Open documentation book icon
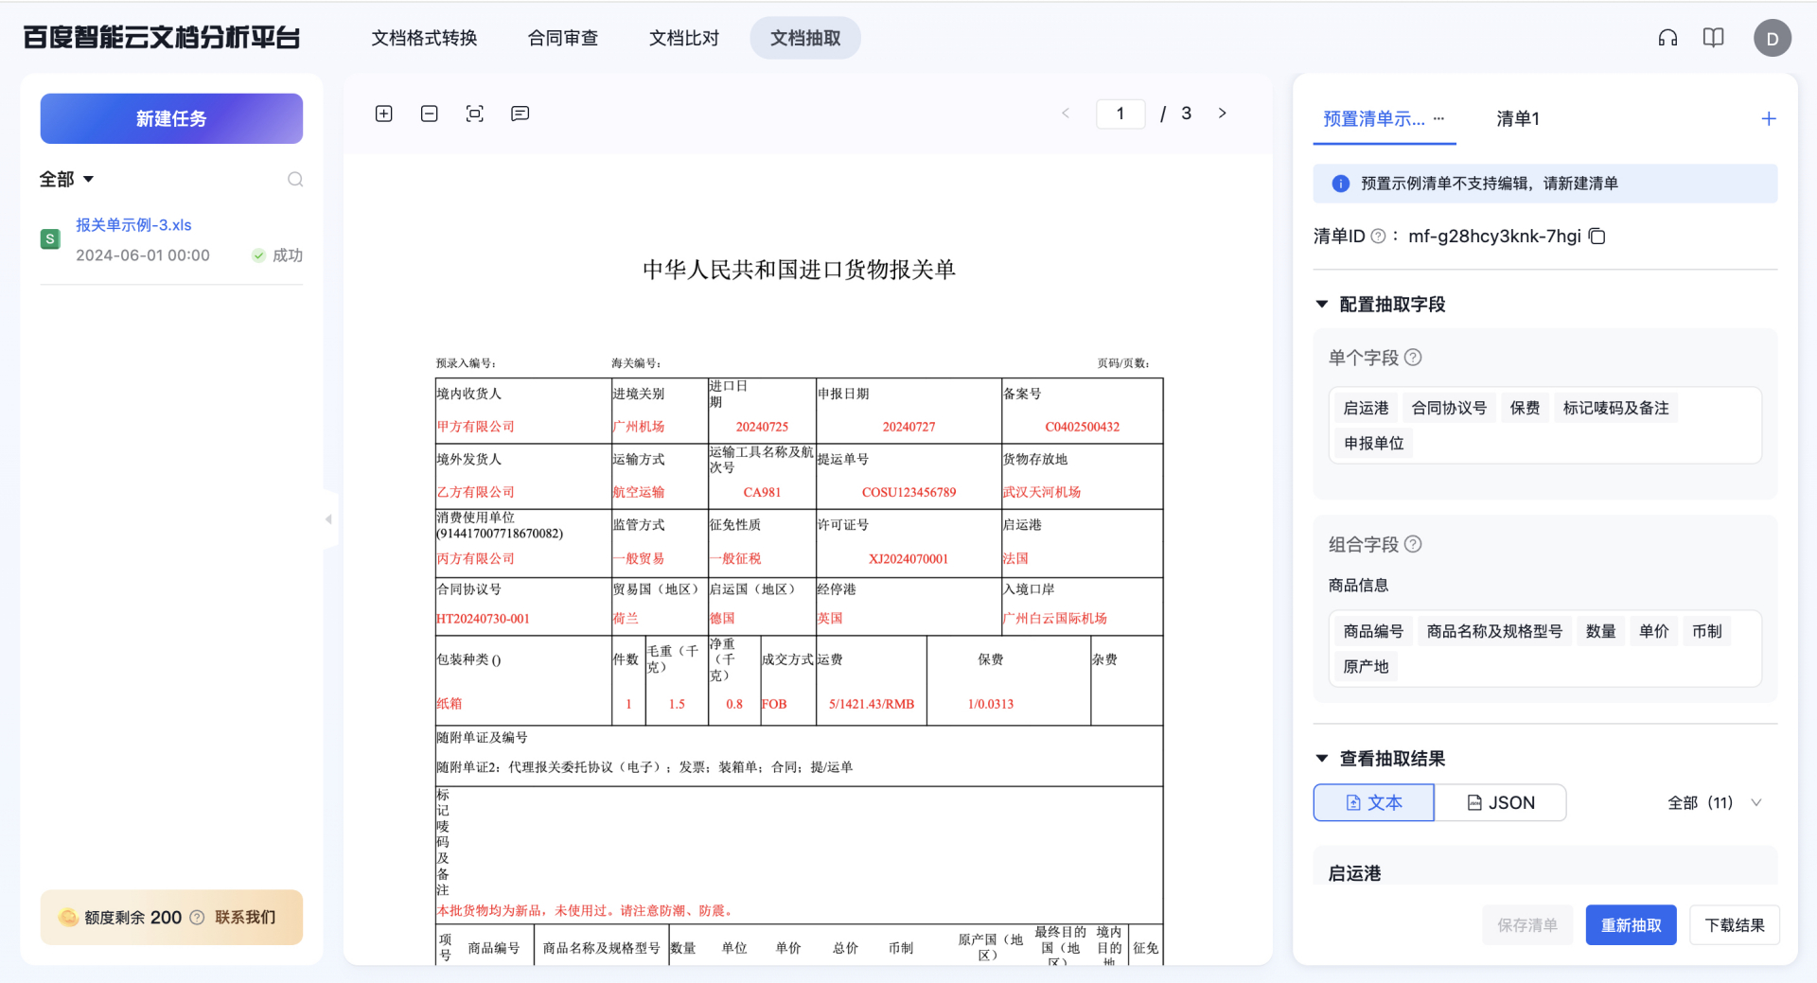Image resolution: width=1817 pixels, height=983 pixels. (1714, 38)
